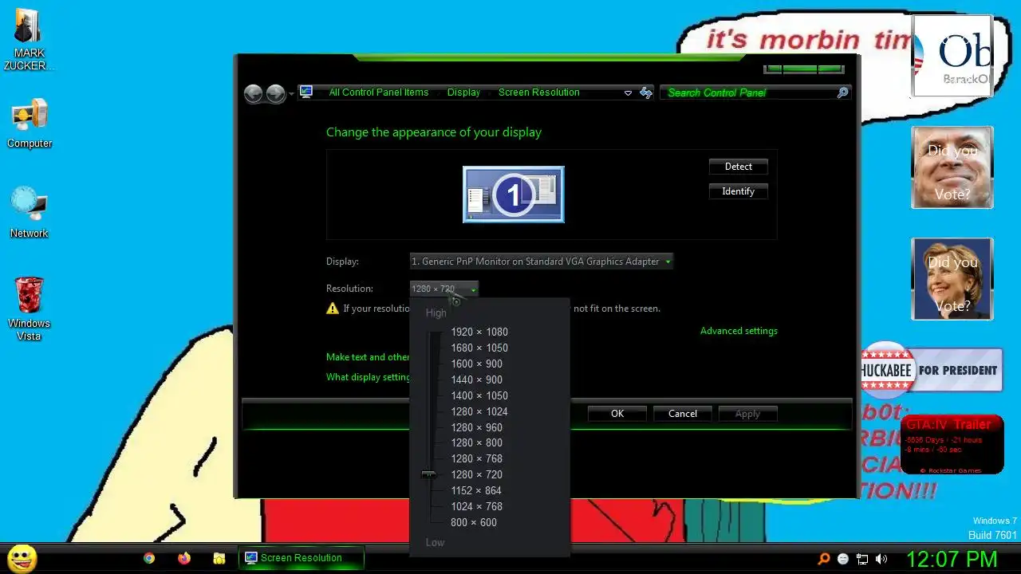Expand the address bar history dropdown

coord(628,93)
